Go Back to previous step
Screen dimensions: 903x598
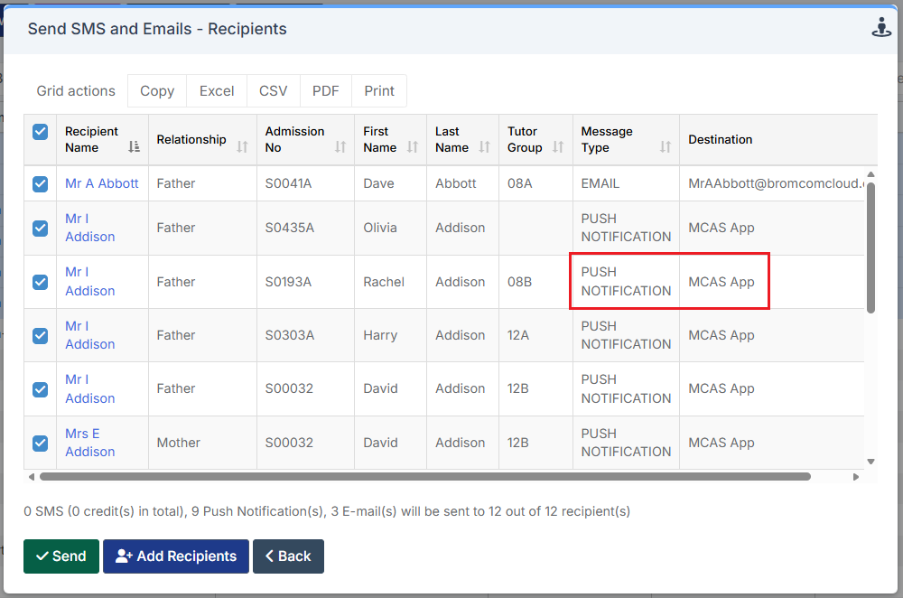pyautogui.click(x=288, y=556)
